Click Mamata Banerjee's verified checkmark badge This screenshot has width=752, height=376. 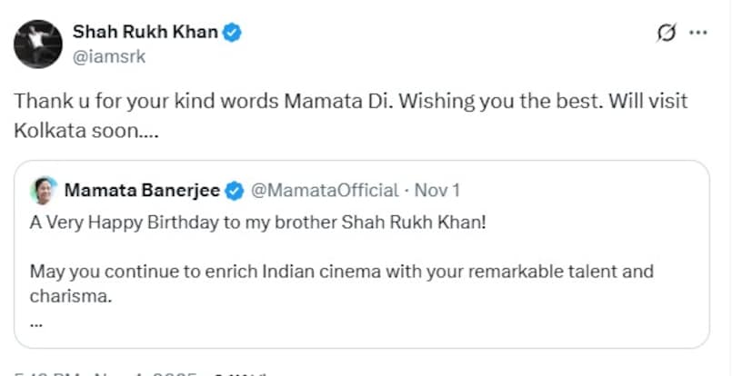pos(234,190)
